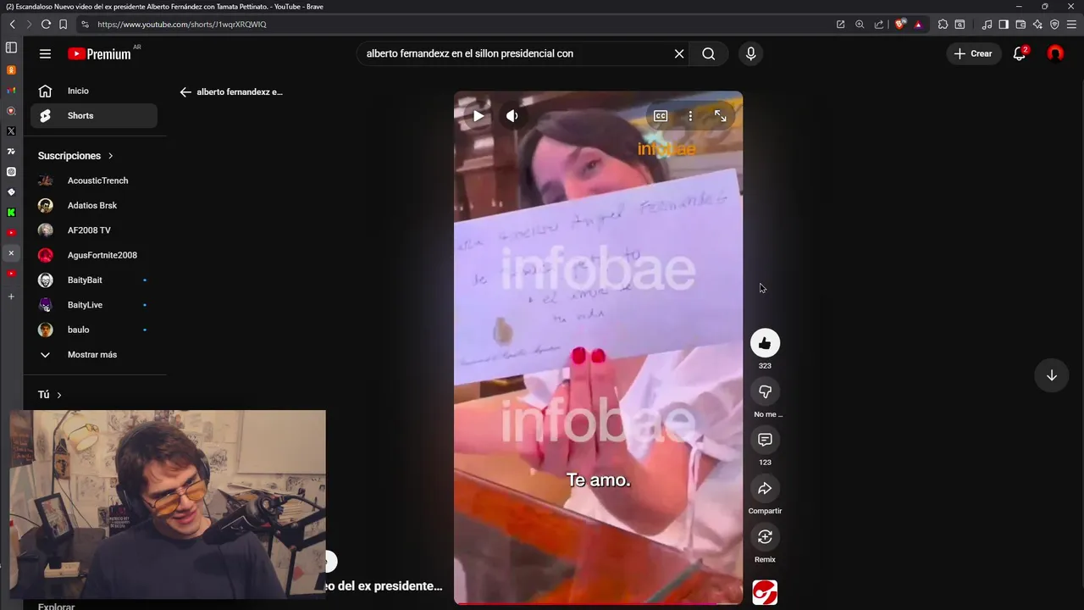Expand the Suscripciones section
Image resolution: width=1084 pixels, height=610 pixels.
click(x=75, y=156)
